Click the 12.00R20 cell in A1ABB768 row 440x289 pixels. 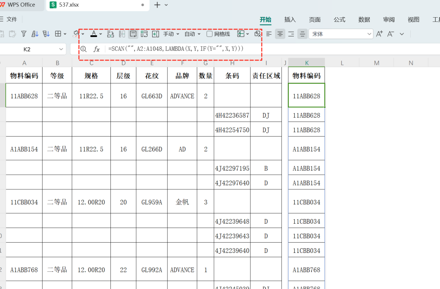[91, 270]
